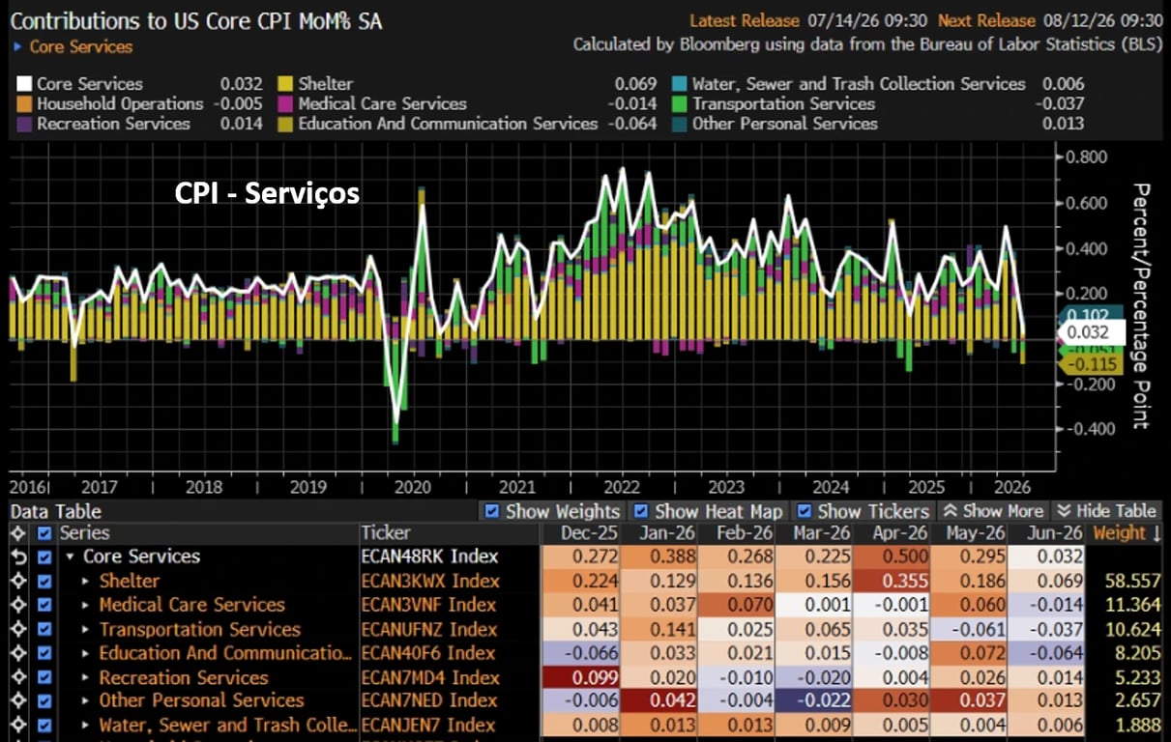1171x742 pixels.
Task: Expand the Water, Sewer and Trash tree node
Action: coord(85,726)
